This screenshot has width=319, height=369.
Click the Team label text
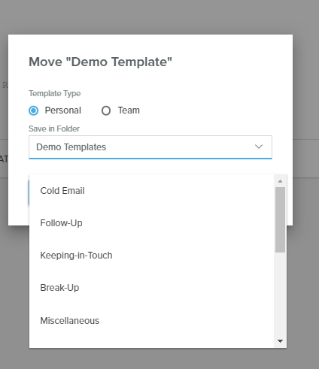click(129, 110)
